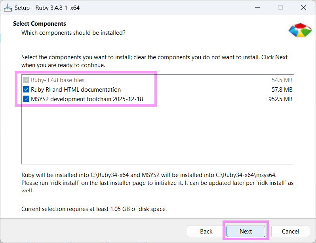Select the 'Ruby RI and HTML documentation' label
This screenshot has height=243, width=316.
click(x=76, y=90)
